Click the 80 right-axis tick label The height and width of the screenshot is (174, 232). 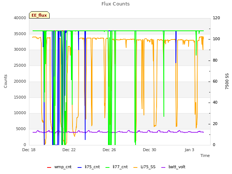(215, 60)
